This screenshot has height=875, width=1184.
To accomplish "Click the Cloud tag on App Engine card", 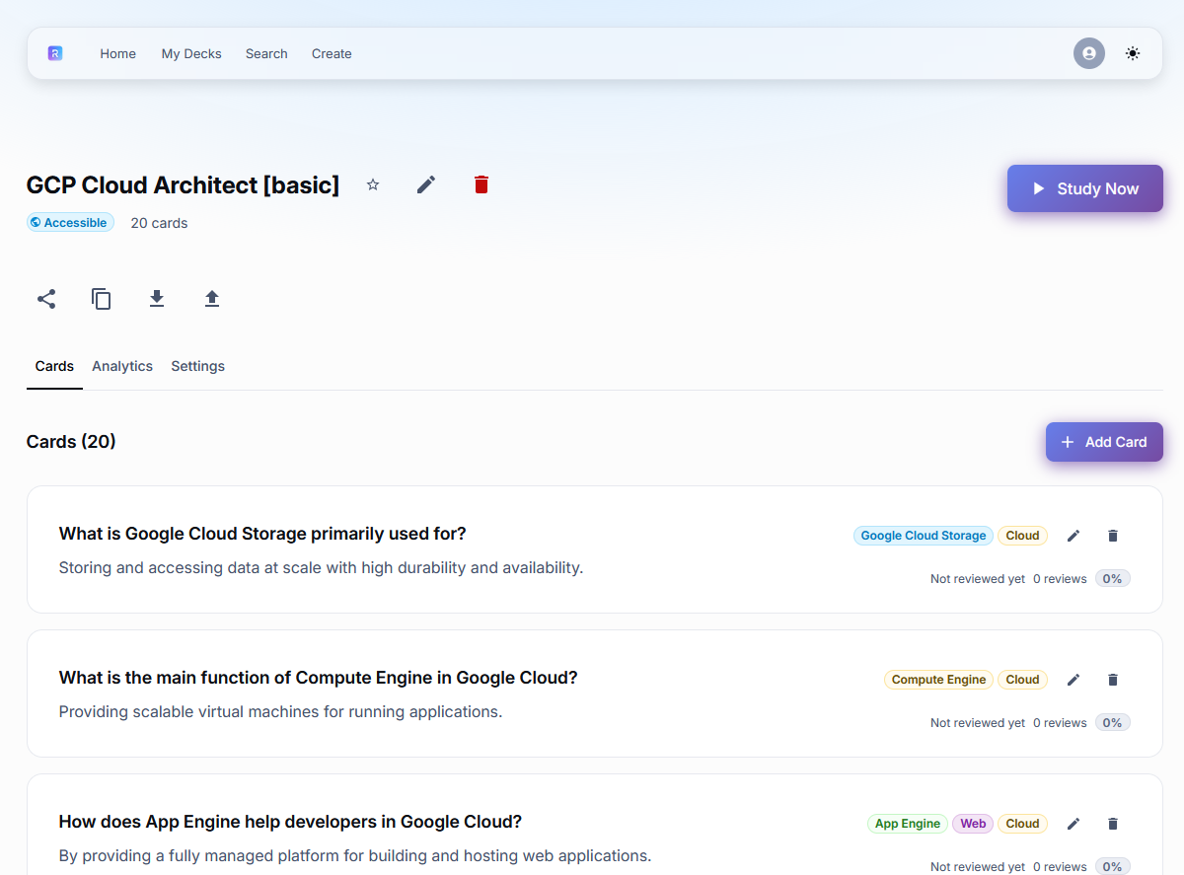I will click(1022, 824).
